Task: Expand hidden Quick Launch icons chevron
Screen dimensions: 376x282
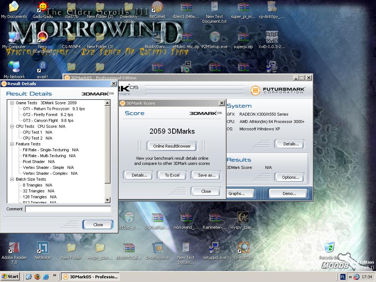Action: [54, 275]
